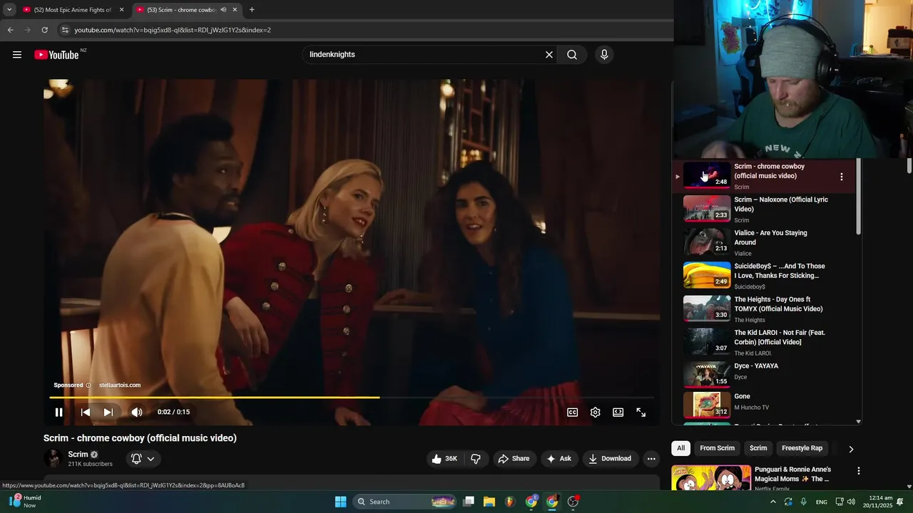The height and width of the screenshot is (513, 913).
Task: Enter full screen mode
Action: tap(641, 412)
